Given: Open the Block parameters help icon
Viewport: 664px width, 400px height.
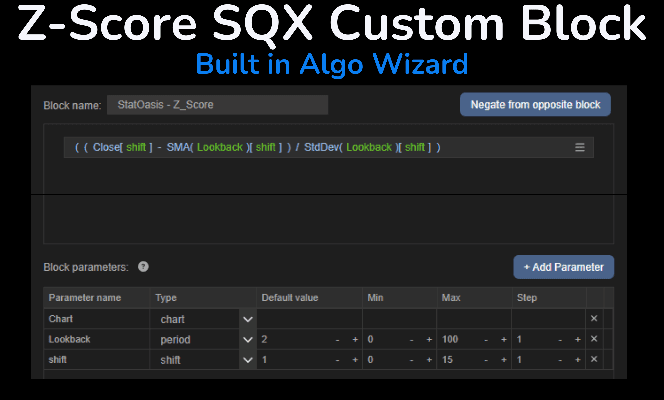Looking at the screenshot, I should 143,267.
